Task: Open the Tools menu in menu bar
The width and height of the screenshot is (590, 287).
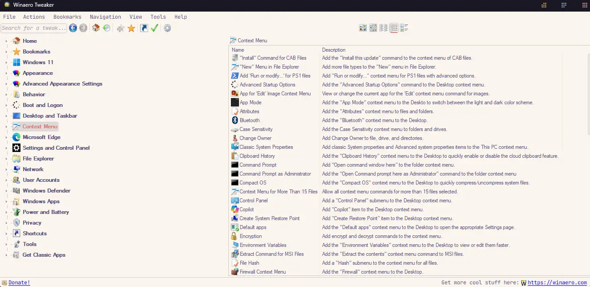Action: click(x=158, y=17)
